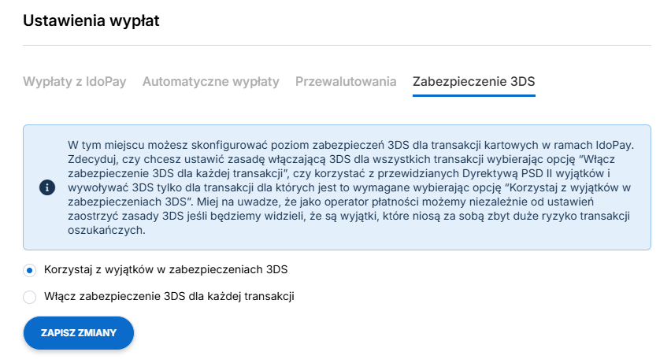Viewport: 671px width, 363px height.
Task: Click the label Włącz zabezpieczenie 3DS dla każdej transakcji
Action: (x=169, y=296)
